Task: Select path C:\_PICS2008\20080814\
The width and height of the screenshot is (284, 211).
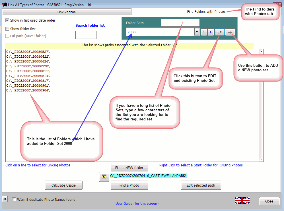Action: point(28,76)
